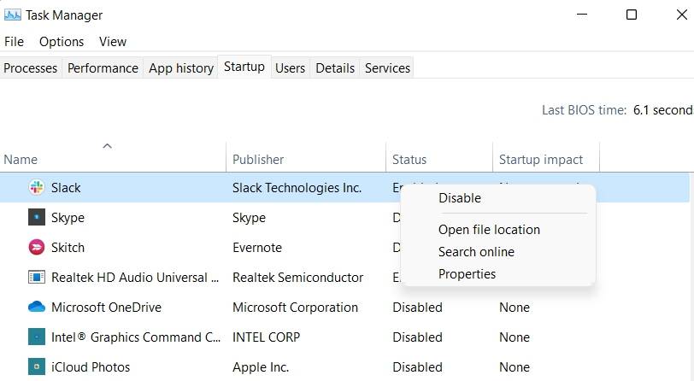Sort list by Name column header
This screenshot has width=694, height=381.
[x=21, y=160]
